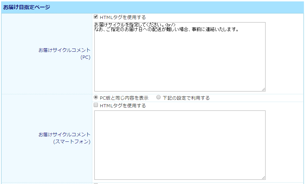Viewport: 305px width, 184px height.
Task: Select PC版と同じ内容を表示 radio button
Action: [x=96, y=97]
